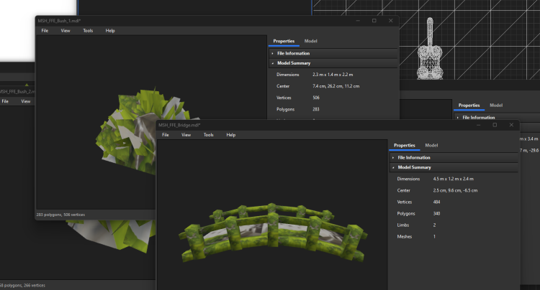
Task: Maximize the MSH_FFE_Bush_1.mdl window
Action: (x=374, y=21)
